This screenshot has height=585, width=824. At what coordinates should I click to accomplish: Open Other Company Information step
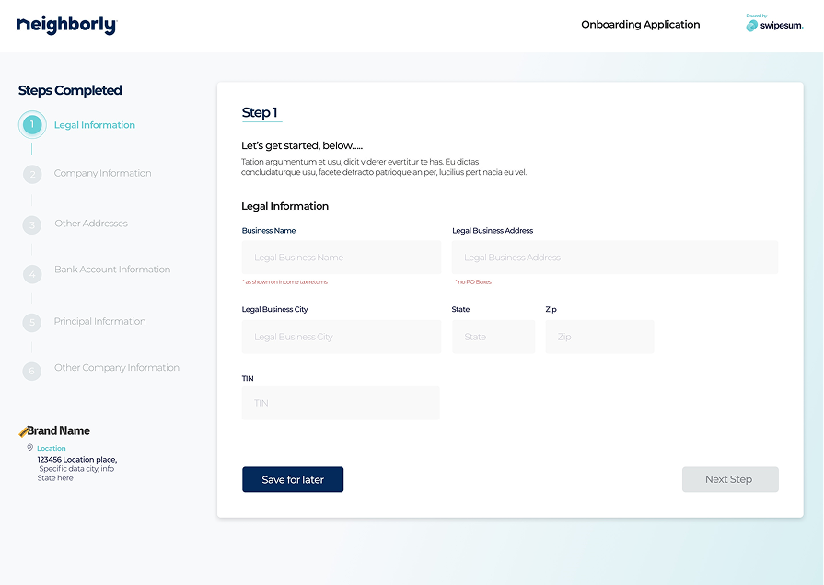[117, 368]
